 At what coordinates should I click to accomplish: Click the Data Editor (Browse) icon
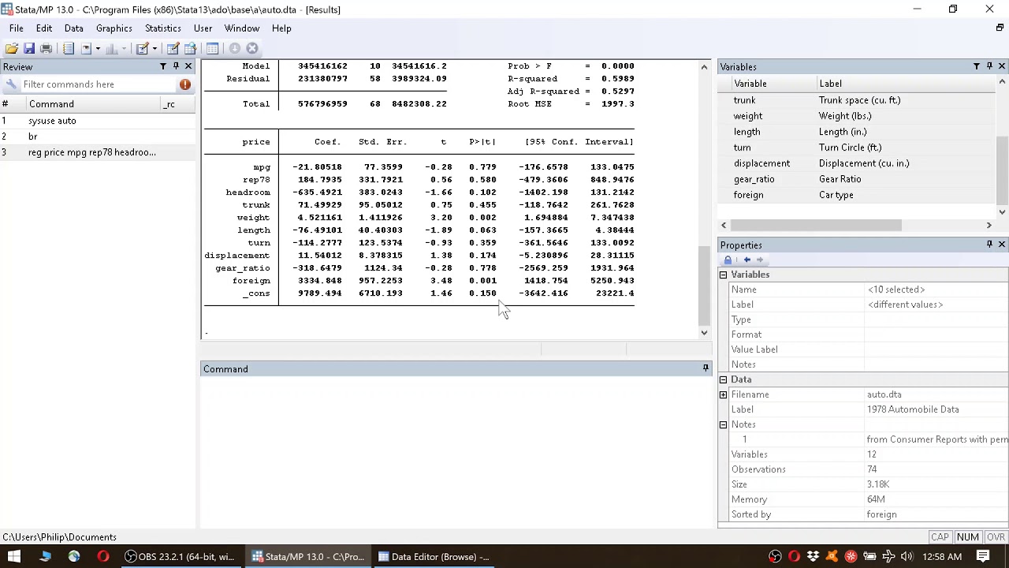pos(191,48)
